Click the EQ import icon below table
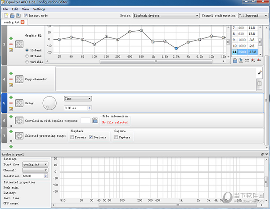 (235, 60)
